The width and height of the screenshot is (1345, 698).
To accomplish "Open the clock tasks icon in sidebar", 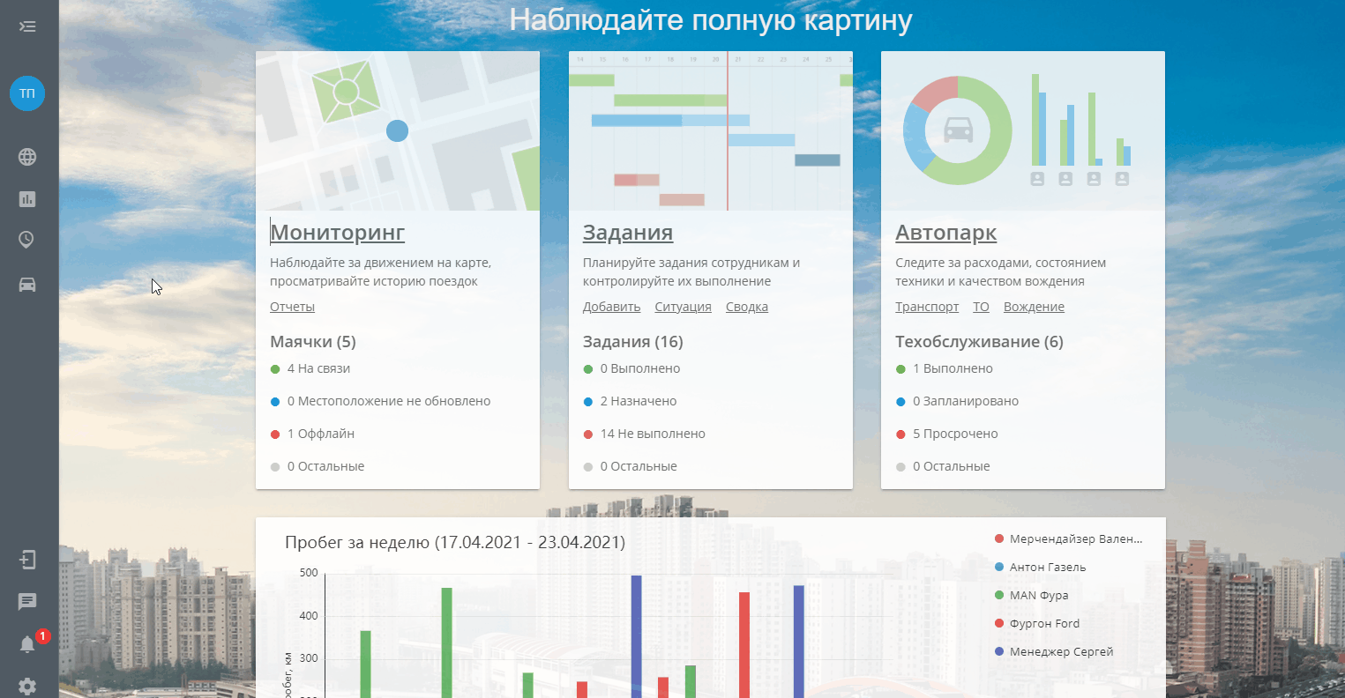I will coord(27,239).
